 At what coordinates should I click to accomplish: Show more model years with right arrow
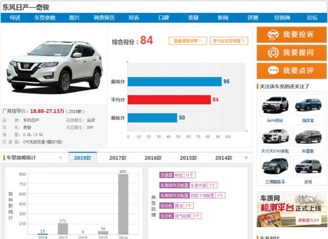pyautogui.click(x=246, y=158)
